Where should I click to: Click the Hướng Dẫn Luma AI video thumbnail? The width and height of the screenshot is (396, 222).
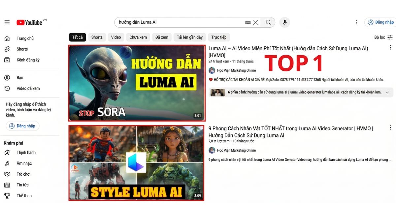click(x=136, y=83)
